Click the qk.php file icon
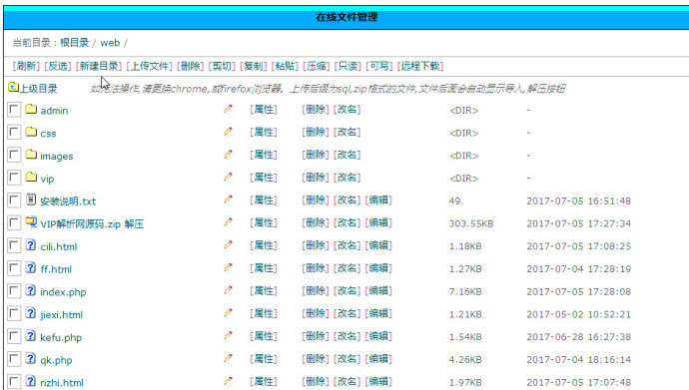The width and height of the screenshot is (689, 390). (30, 358)
